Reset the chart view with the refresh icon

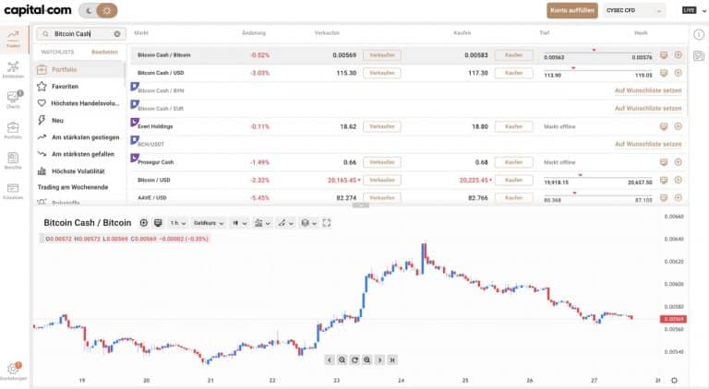coord(354,360)
